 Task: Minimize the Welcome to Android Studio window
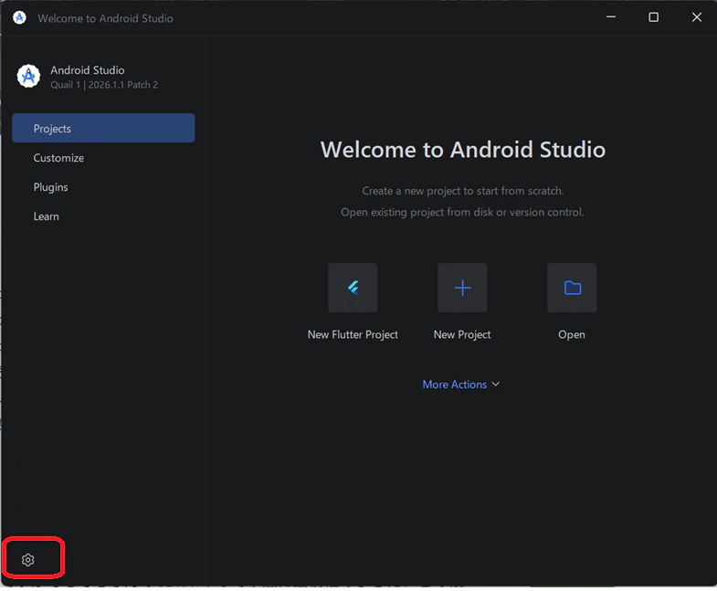tap(611, 17)
